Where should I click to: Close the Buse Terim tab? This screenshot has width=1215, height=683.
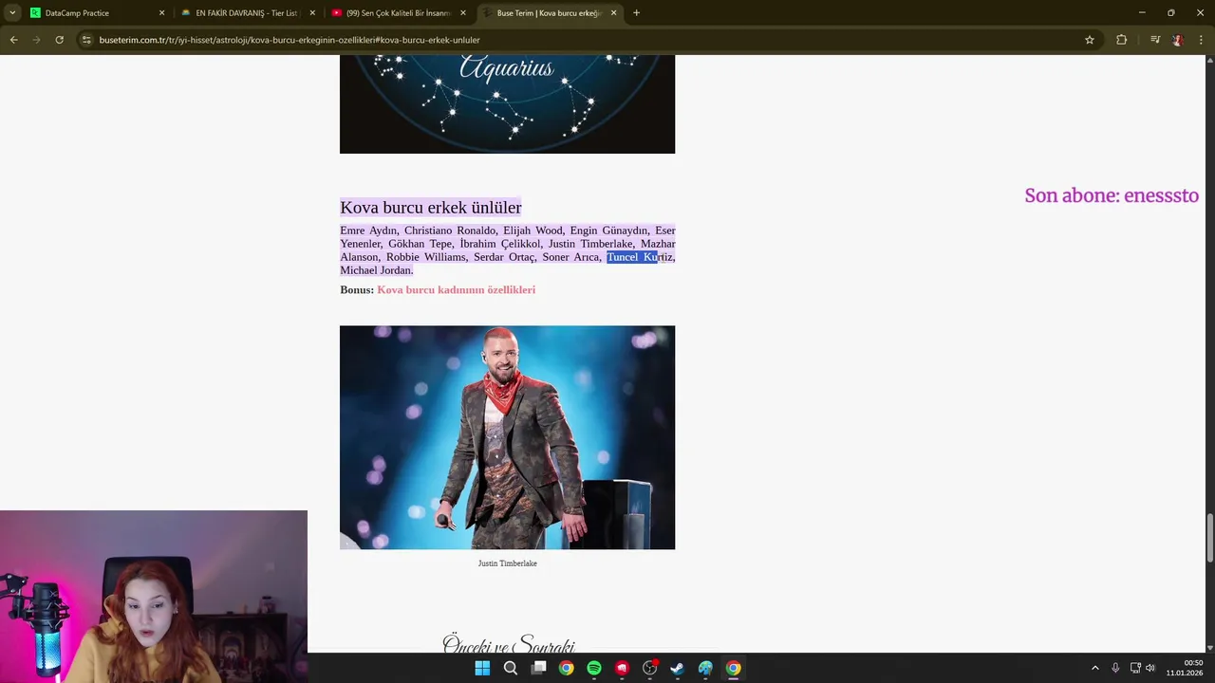[613, 13]
